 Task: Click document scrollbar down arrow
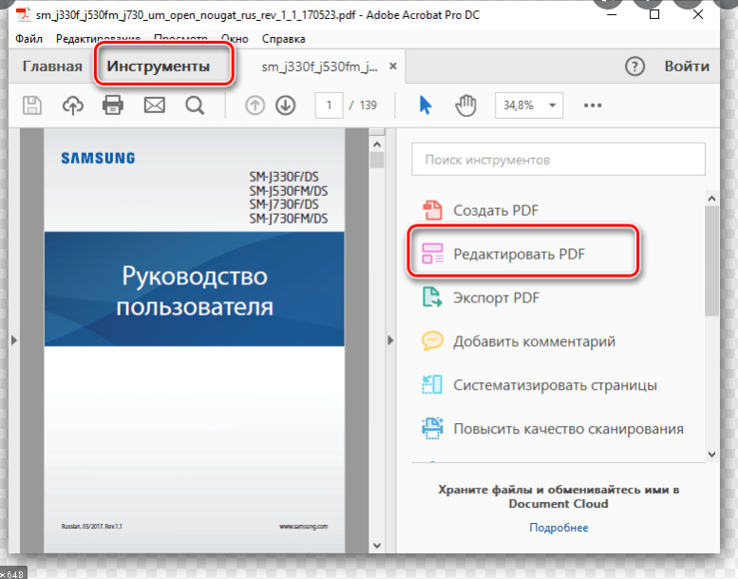[376, 545]
